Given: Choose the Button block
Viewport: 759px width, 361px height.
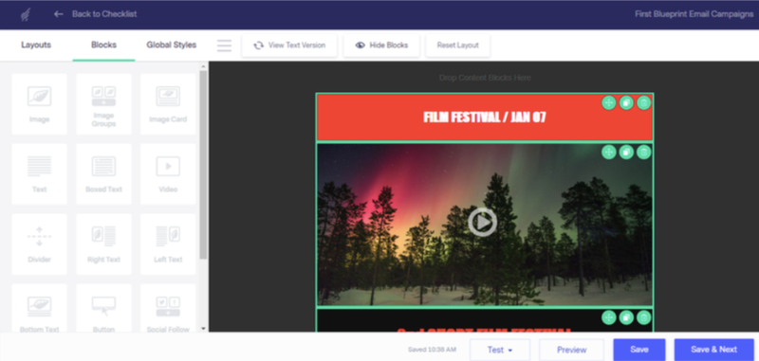Looking at the screenshot, I should 103,308.
